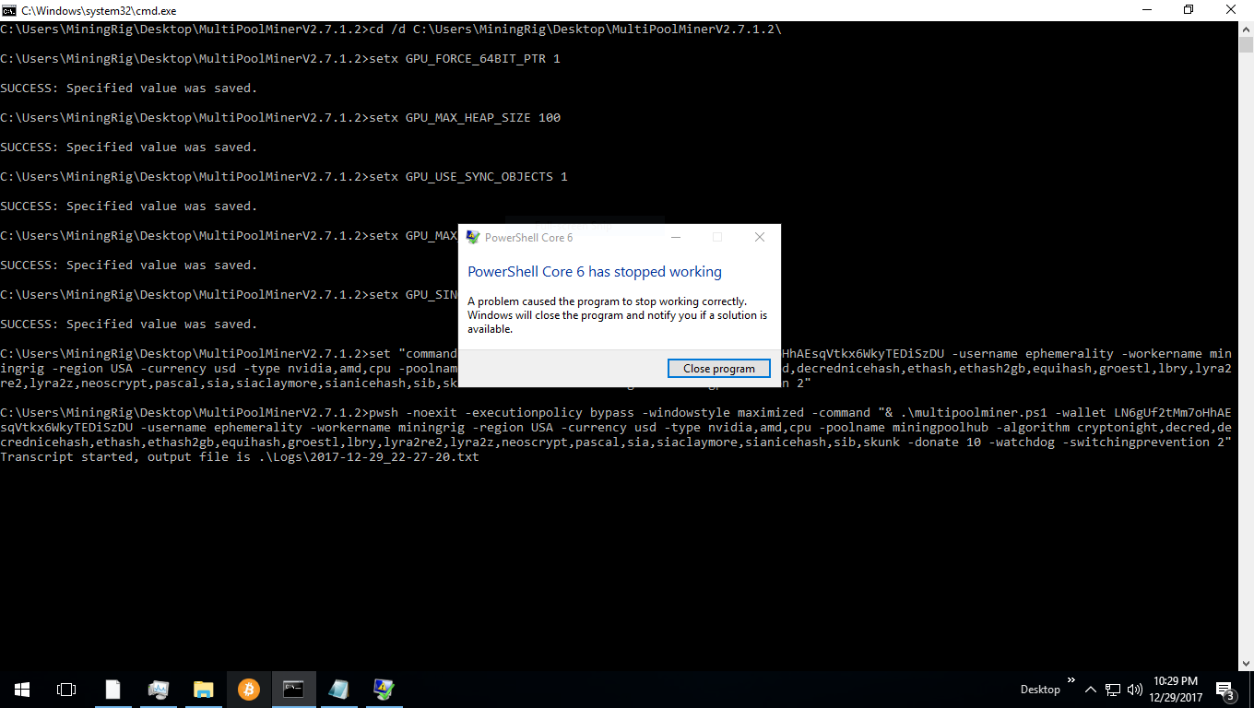
Task: Select the Bitcoin miner icon on the taskbar
Action: click(248, 689)
